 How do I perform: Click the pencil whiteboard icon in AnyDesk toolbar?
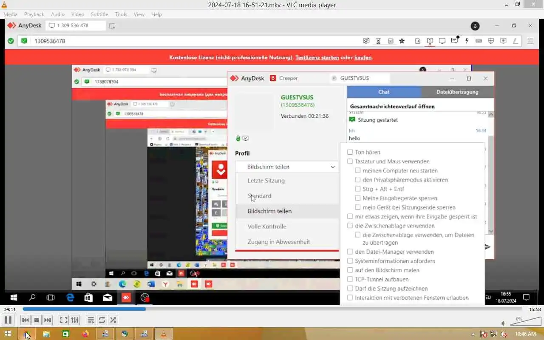(x=516, y=41)
